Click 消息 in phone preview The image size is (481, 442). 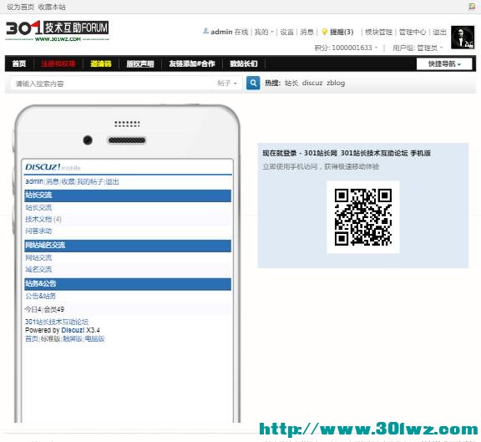point(52,181)
